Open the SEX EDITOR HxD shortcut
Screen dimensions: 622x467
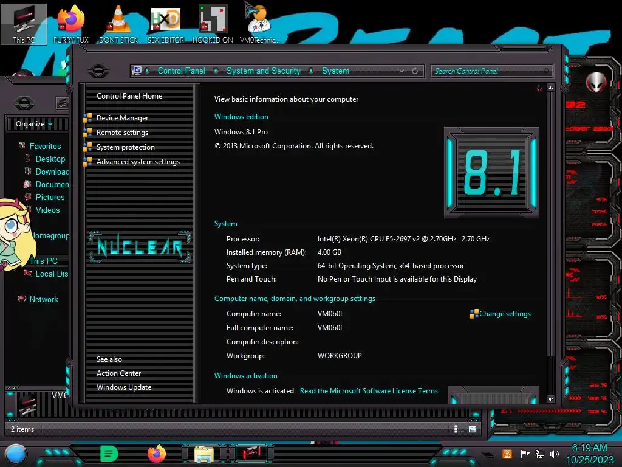coord(166,24)
